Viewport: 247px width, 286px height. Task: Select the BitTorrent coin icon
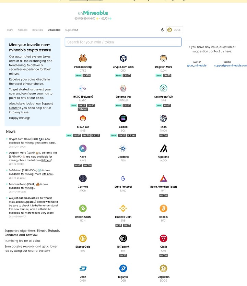(x=123, y=238)
